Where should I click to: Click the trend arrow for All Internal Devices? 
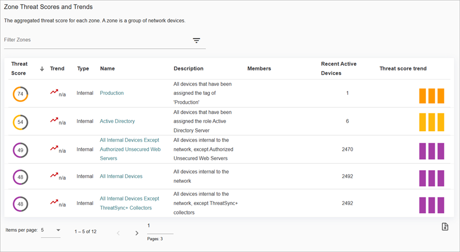[x=54, y=176]
